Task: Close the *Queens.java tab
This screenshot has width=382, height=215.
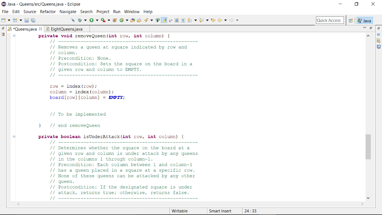Action: (x=40, y=29)
